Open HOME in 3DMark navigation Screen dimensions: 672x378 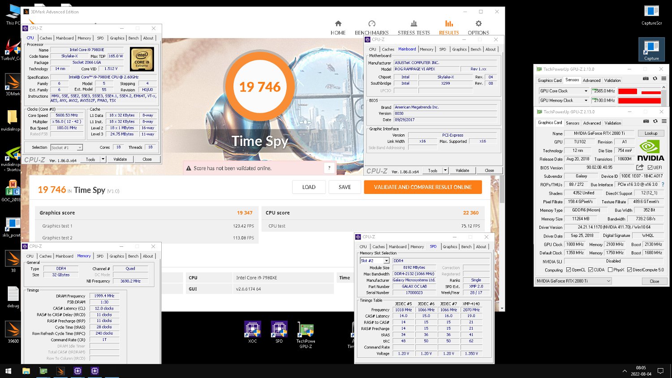tap(338, 27)
